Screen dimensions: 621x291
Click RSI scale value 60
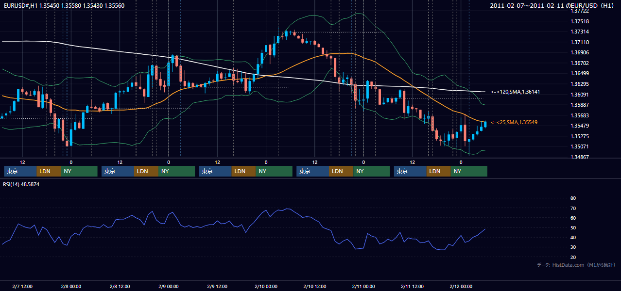[573, 218]
